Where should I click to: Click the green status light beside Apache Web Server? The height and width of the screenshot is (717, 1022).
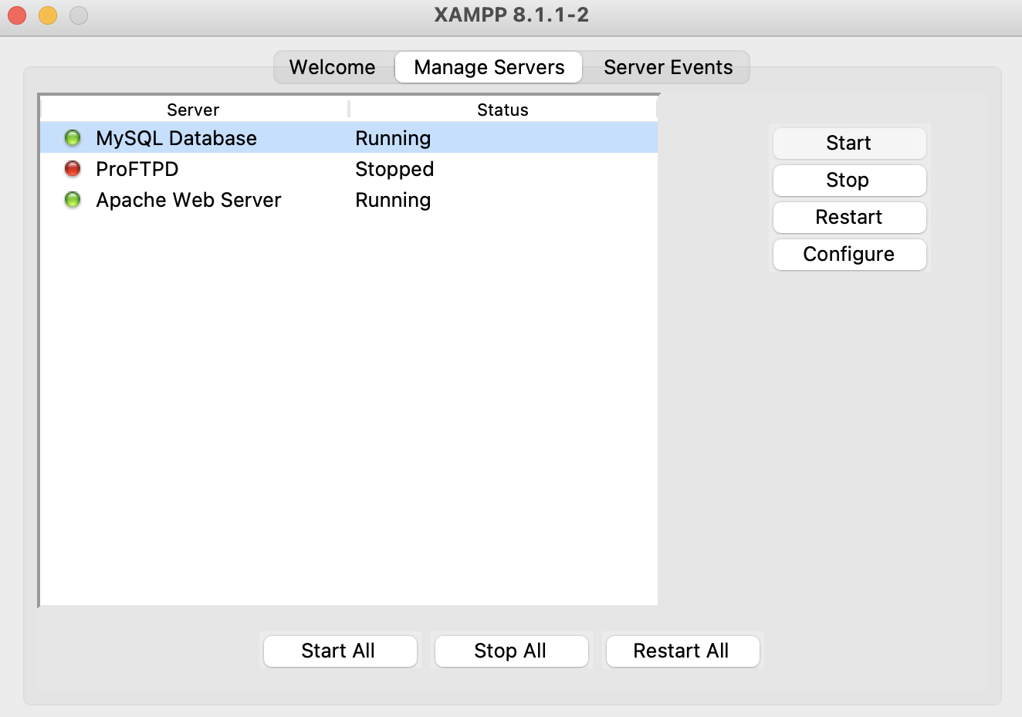click(x=72, y=199)
